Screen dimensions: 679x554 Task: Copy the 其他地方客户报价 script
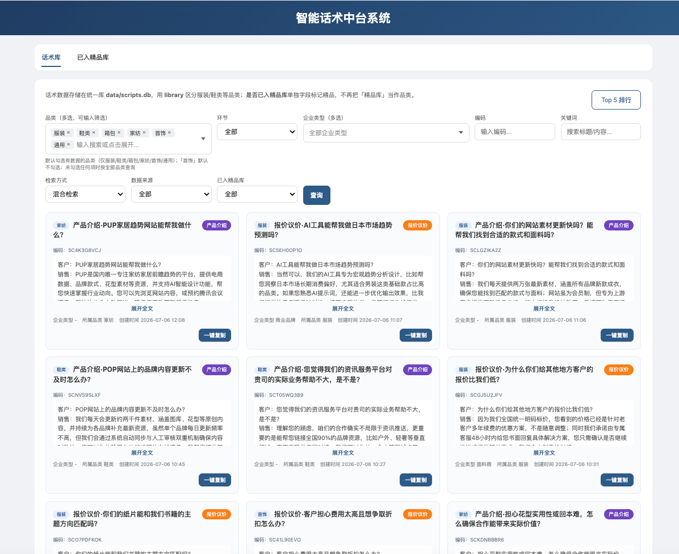617,480
